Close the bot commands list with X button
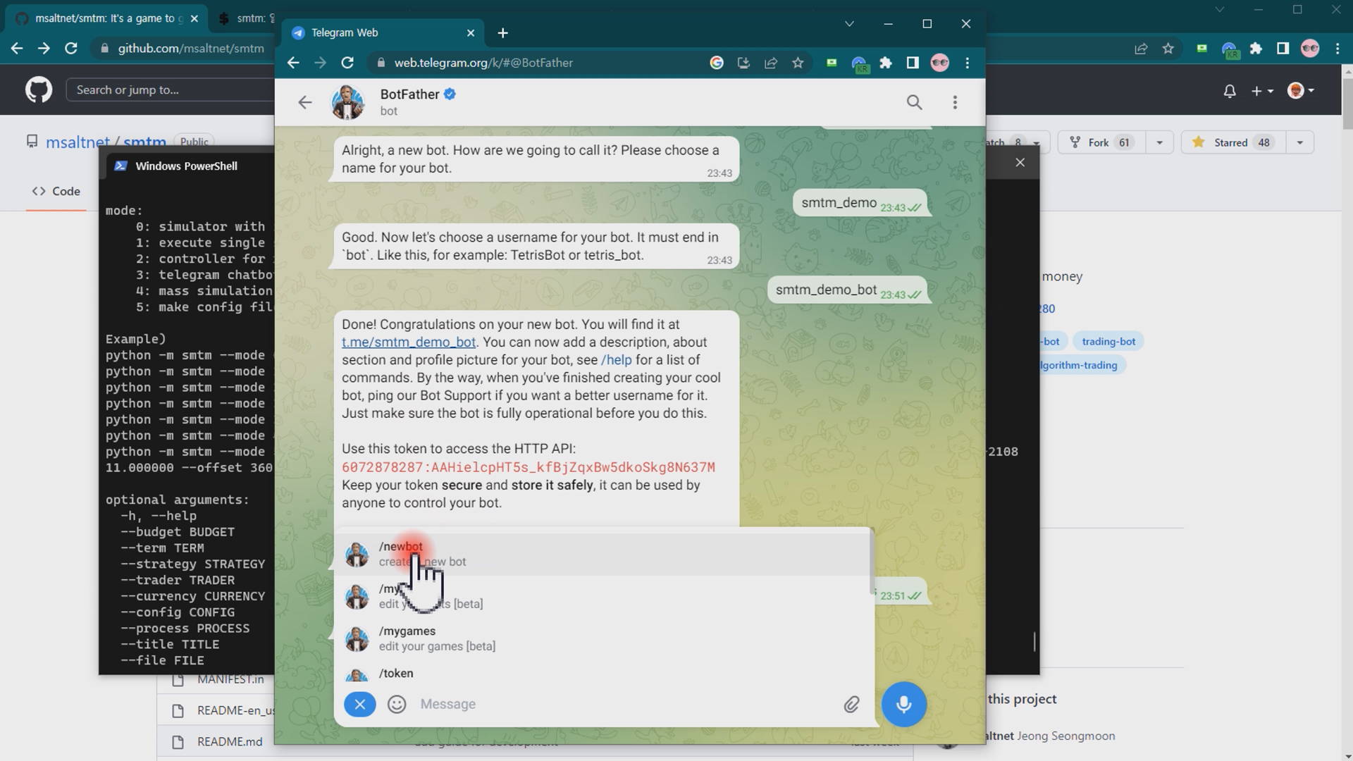 (359, 704)
